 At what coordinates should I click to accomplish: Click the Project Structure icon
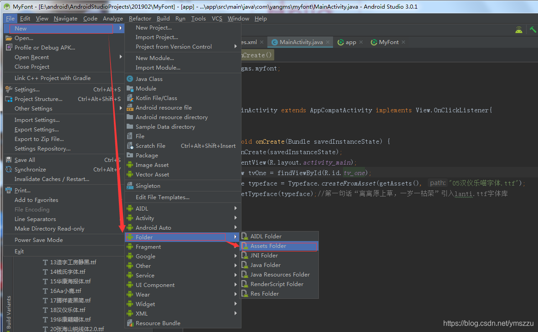(9, 99)
